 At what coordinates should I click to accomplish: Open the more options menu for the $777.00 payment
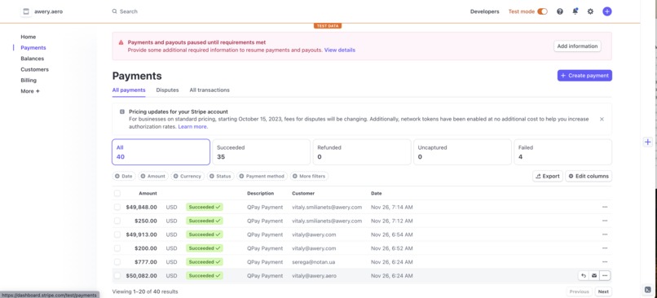pyautogui.click(x=605, y=261)
